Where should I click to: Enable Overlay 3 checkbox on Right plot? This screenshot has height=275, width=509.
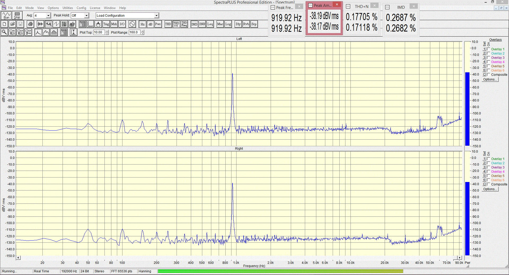click(x=489, y=167)
